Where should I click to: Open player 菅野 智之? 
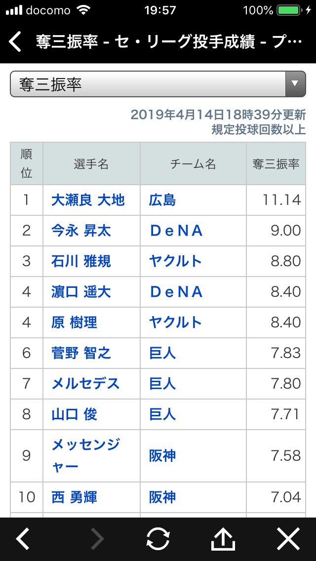coord(81,353)
